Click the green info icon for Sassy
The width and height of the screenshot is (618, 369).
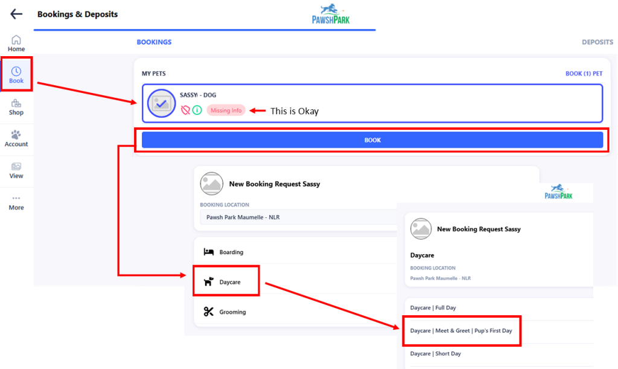pyautogui.click(x=197, y=110)
